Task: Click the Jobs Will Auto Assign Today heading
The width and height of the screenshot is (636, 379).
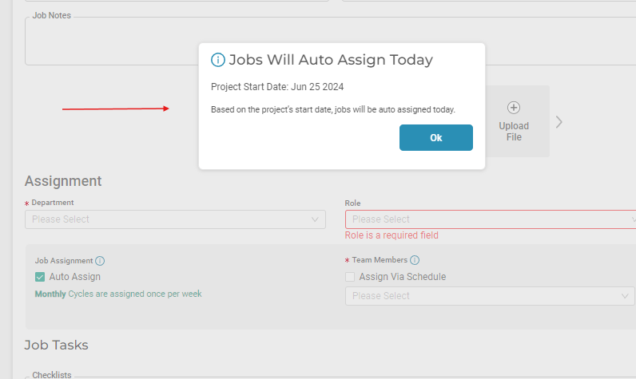Action: 331,60
